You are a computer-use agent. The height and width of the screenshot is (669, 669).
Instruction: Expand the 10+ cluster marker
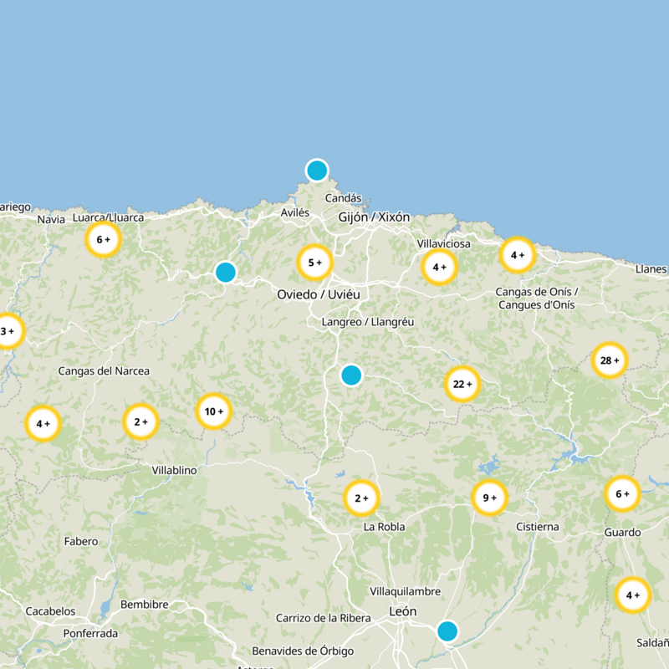point(214,411)
